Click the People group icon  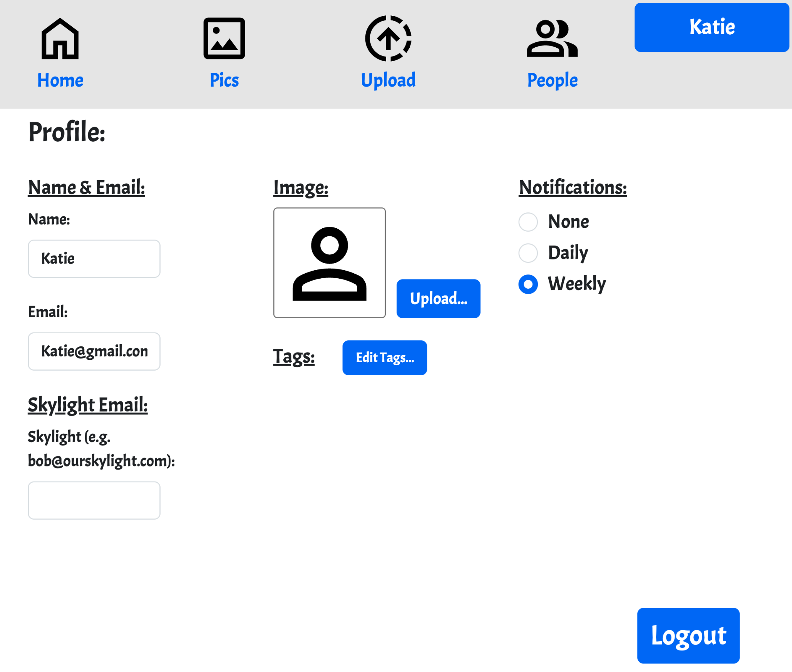click(x=552, y=38)
